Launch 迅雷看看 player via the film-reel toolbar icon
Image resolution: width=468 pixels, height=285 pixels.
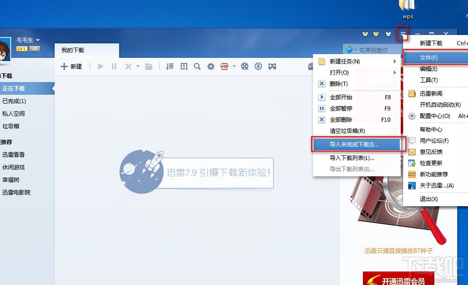(245, 66)
